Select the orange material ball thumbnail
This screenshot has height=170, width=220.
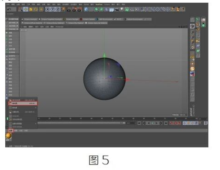tap(8, 136)
